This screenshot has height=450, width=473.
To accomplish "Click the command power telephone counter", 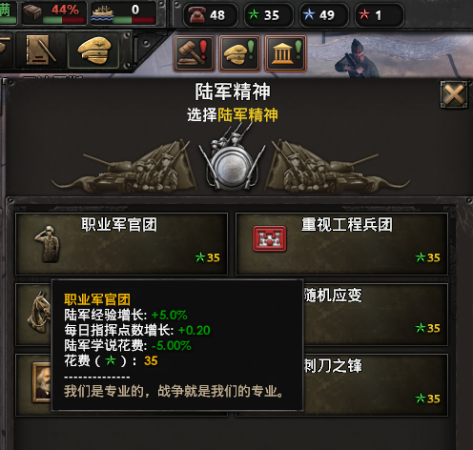I will [x=211, y=15].
